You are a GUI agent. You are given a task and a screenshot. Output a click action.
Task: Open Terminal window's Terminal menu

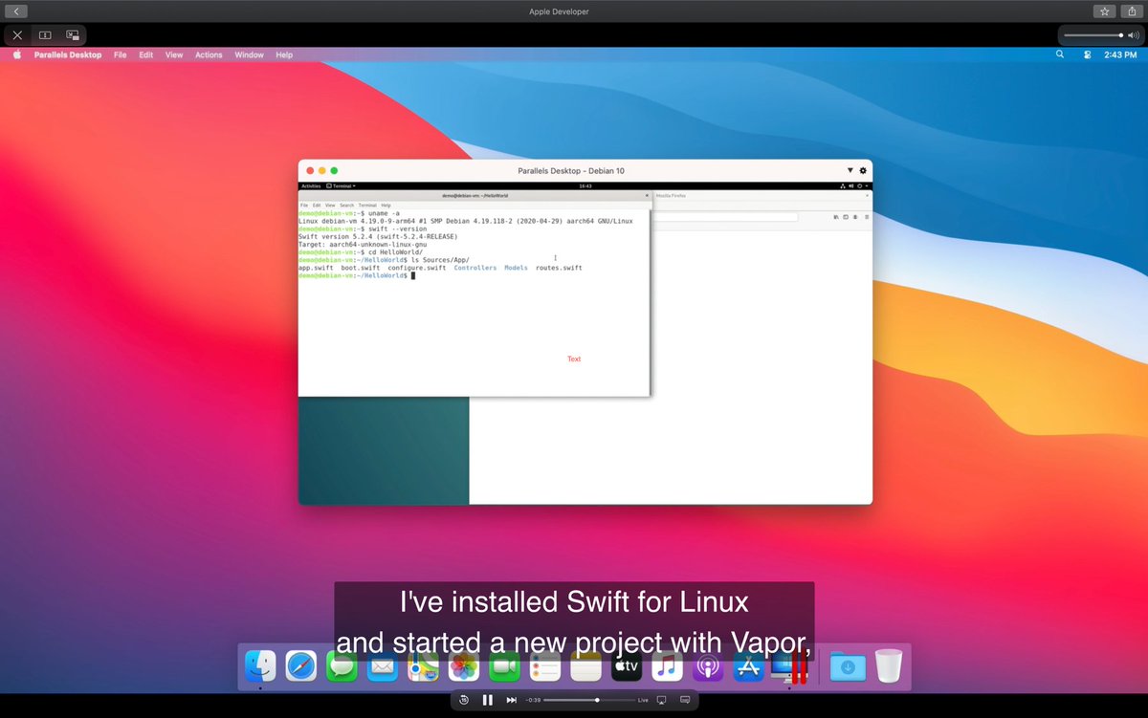click(x=367, y=205)
